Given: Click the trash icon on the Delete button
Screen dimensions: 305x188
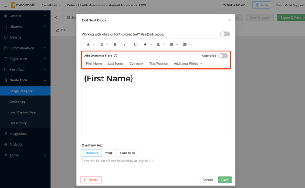Looking at the screenshot, I should (x=85, y=180).
